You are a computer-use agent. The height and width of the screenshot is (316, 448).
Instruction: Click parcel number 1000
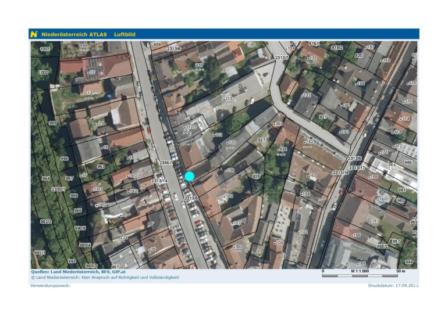tap(44, 73)
